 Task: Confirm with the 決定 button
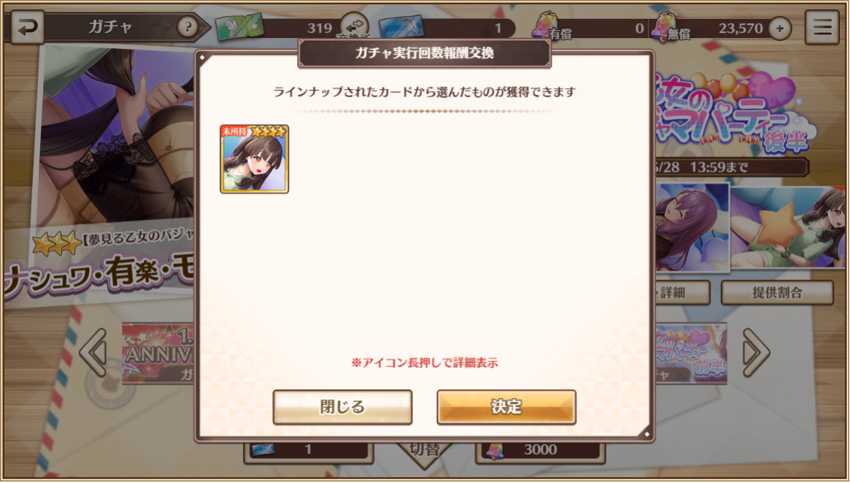506,406
